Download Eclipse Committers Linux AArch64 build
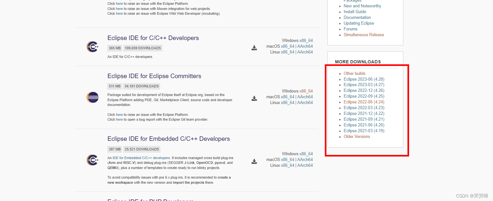The height and width of the screenshot is (201, 493). pyautogui.click(x=305, y=103)
